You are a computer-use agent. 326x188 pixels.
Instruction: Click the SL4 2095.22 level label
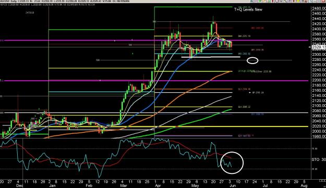244,107
